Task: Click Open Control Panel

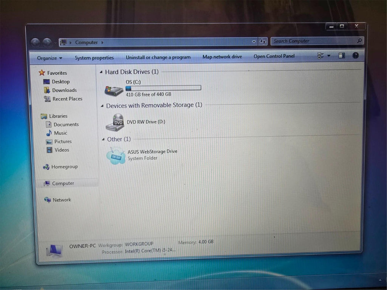Action: tap(274, 56)
